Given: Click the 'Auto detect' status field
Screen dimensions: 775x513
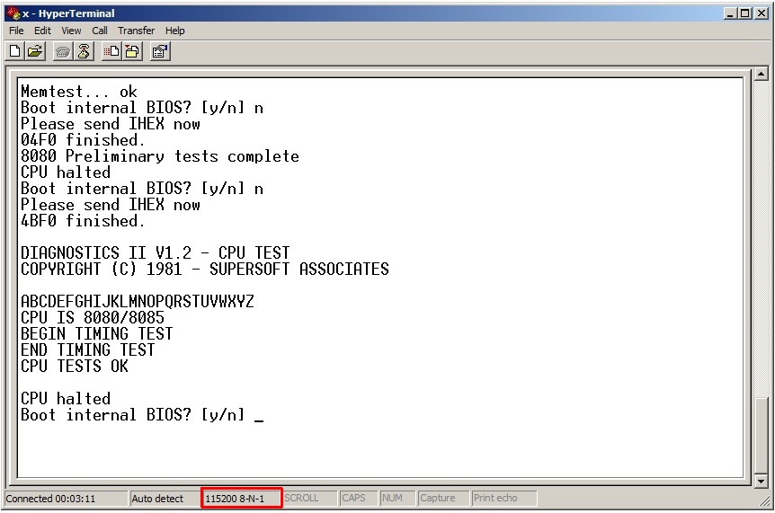Looking at the screenshot, I should 164,499.
